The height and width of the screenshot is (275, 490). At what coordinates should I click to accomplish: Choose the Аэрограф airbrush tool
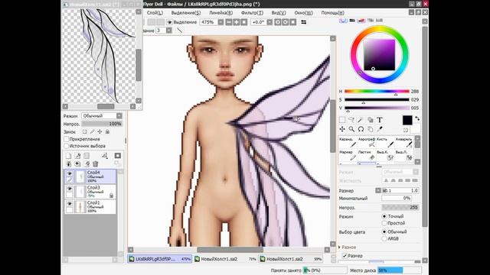click(366, 143)
